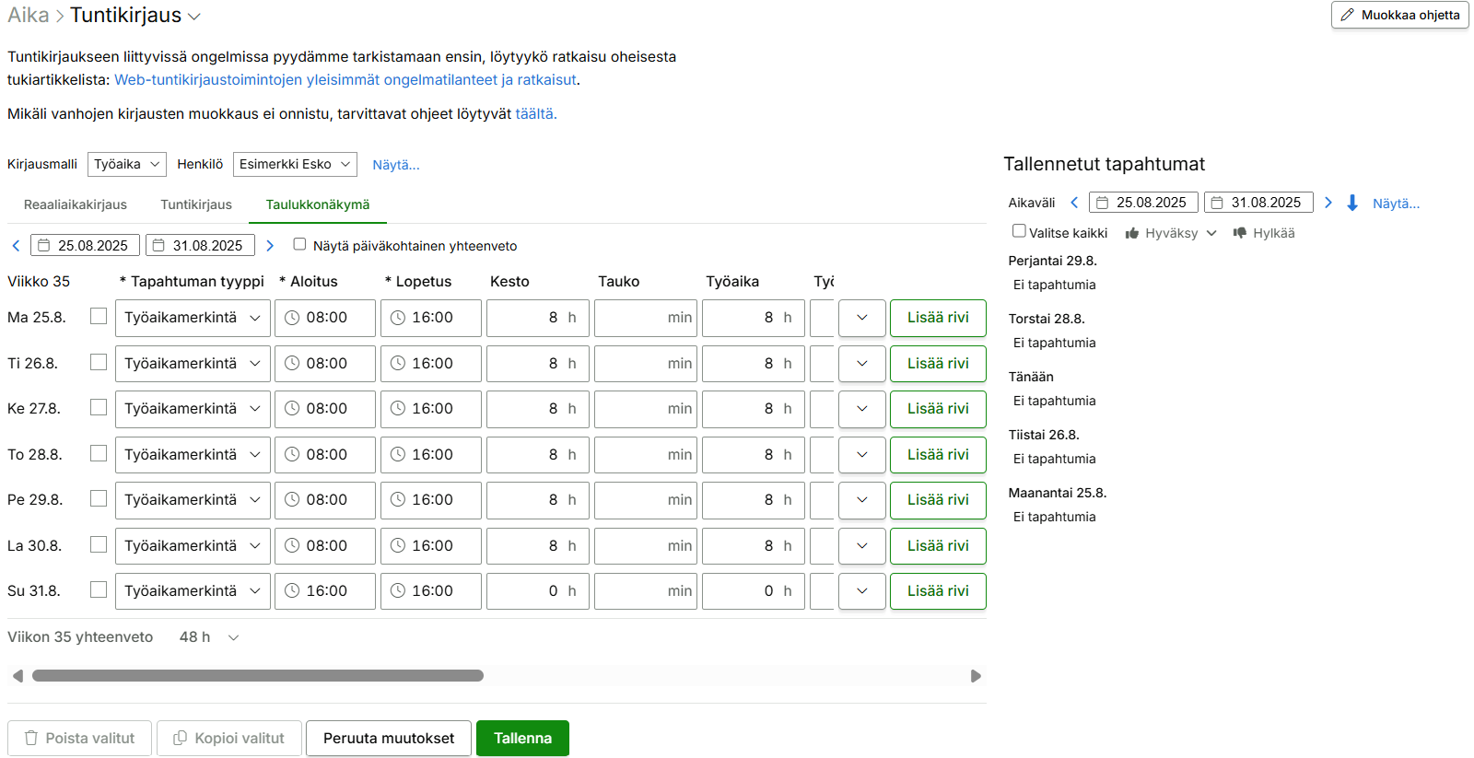The height and width of the screenshot is (758, 1474).
Task: Open the Henkilö Esimerkki Esko dropdown
Action: pyautogui.click(x=295, y=164)
